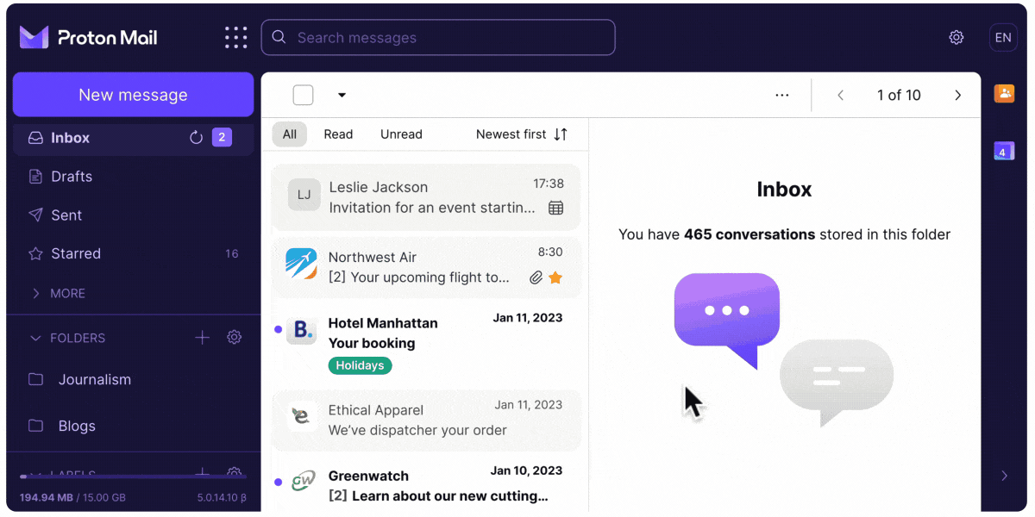
Task: Open the Ethical Apparel order email
Action: (x=426, y=420)
